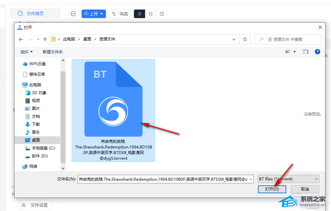Toggle the preview pane button
Viewport: 331px width, 211px height.
pos(306,52)
